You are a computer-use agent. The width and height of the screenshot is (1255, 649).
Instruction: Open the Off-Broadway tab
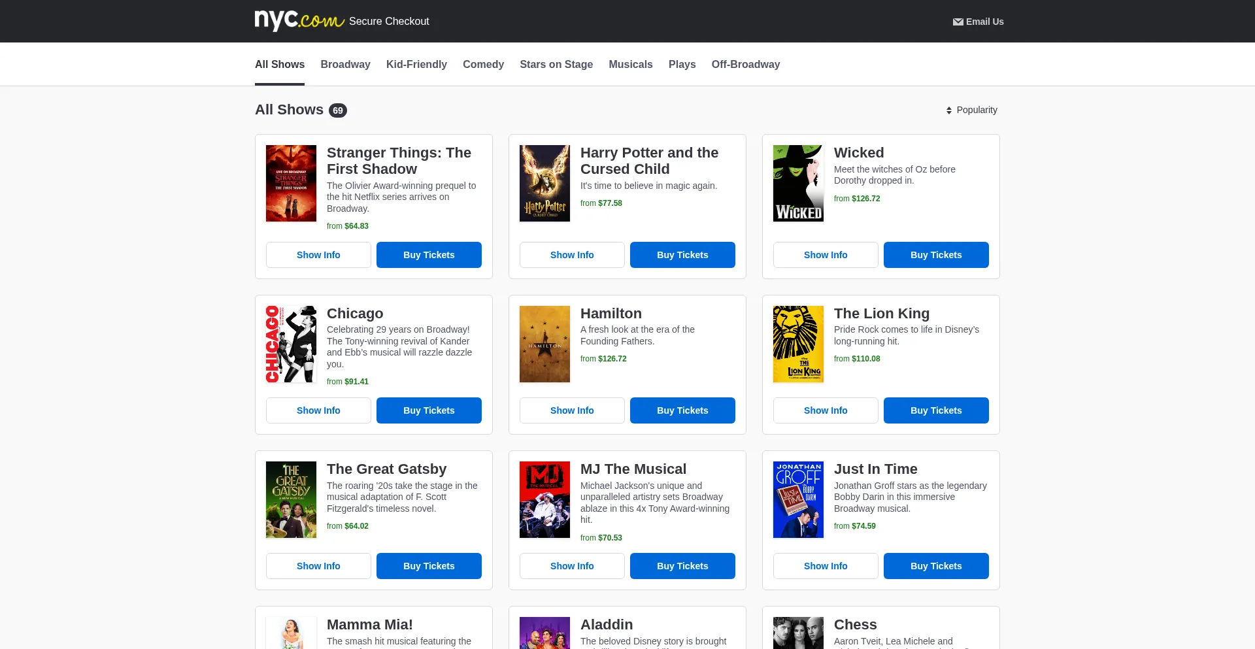[x=745, y=64]
